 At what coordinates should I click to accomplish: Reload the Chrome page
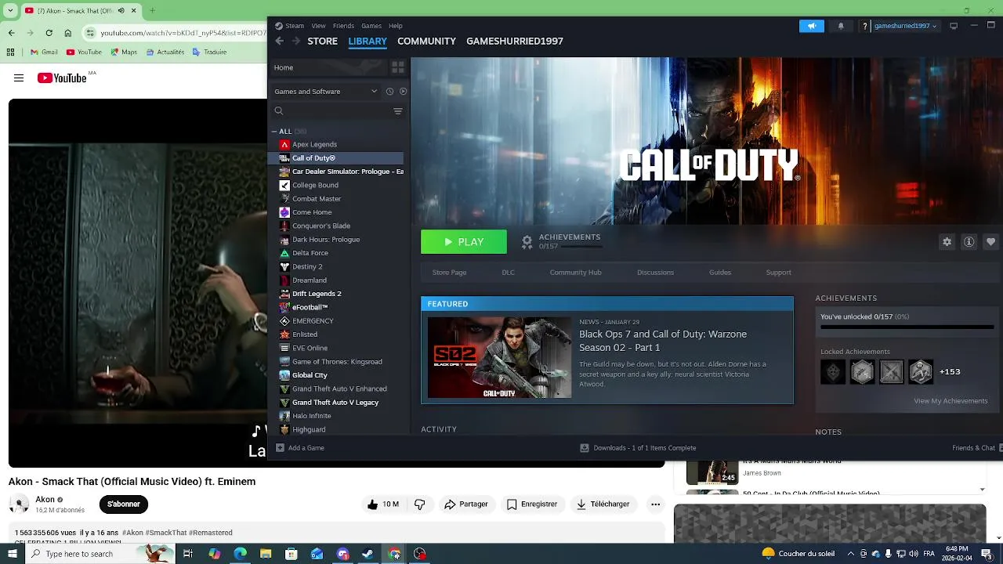tap(49, 33)
